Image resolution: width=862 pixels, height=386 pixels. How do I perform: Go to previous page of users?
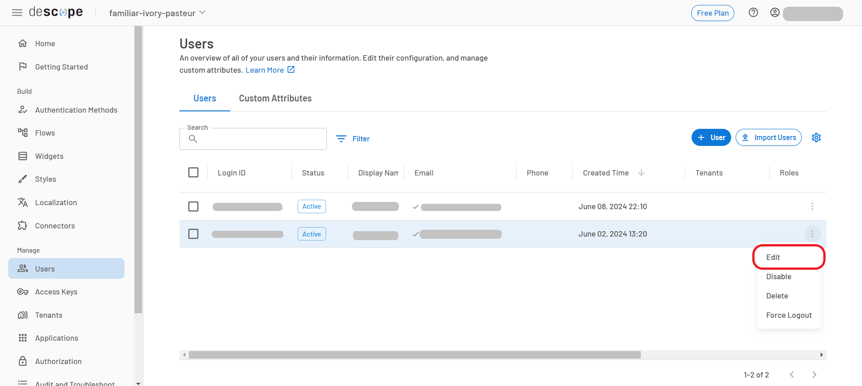coord(792,375)
